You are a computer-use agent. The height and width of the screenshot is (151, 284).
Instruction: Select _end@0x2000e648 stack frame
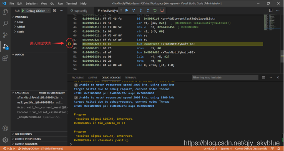point(39,117)
